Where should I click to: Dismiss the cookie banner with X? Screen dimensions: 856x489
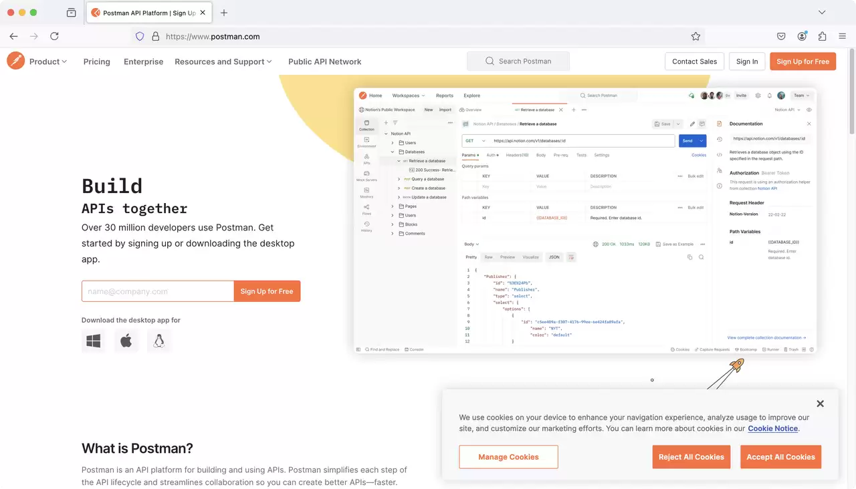(x=820, y=403)
